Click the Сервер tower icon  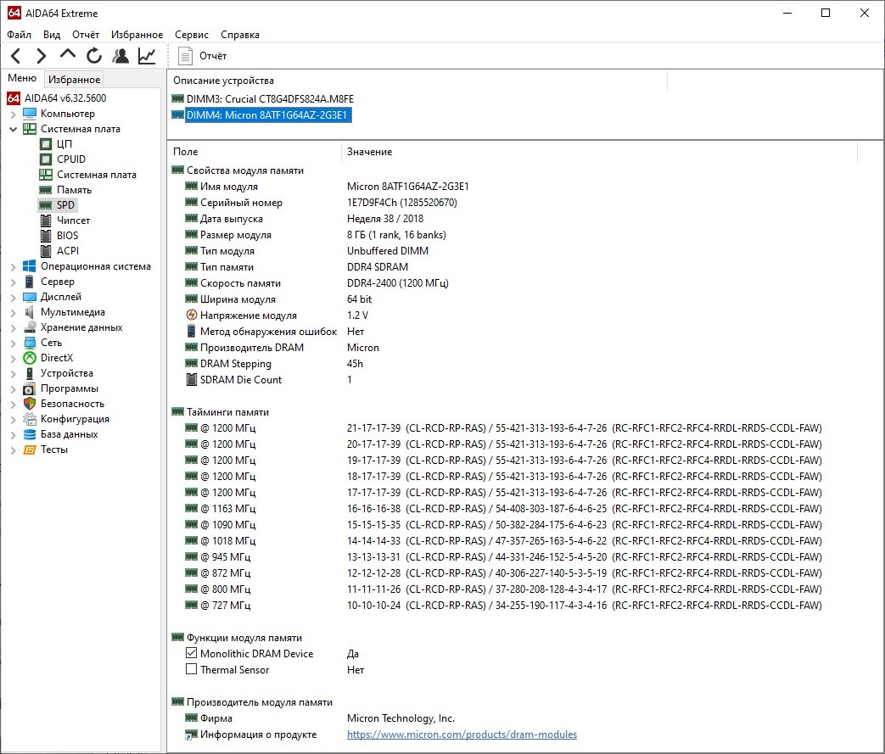[x=30, y=282]
